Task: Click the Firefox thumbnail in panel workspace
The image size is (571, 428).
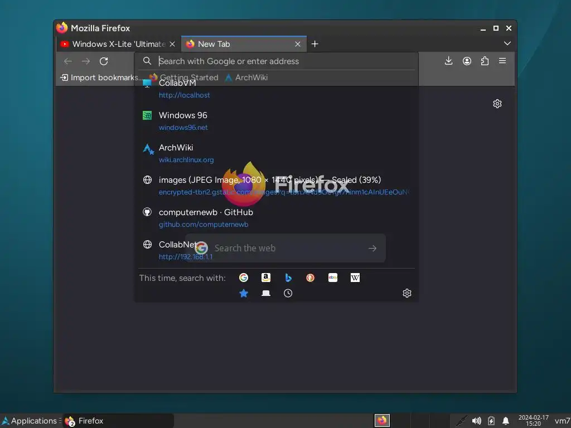Action: (x=382, y=421)
